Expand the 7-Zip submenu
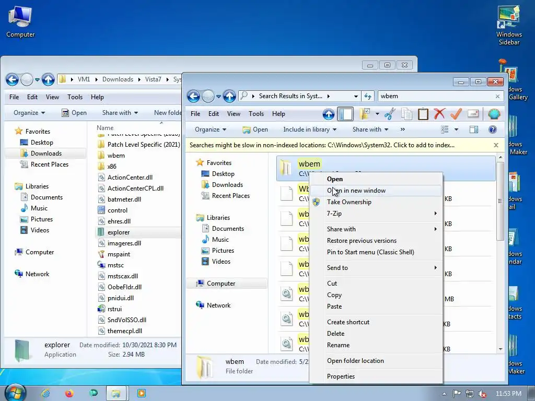This screenshot has height=401, width=535. click(x=376, y=214)
